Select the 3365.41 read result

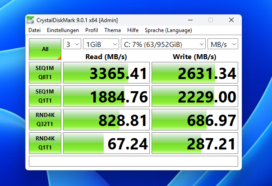(106, 73)
